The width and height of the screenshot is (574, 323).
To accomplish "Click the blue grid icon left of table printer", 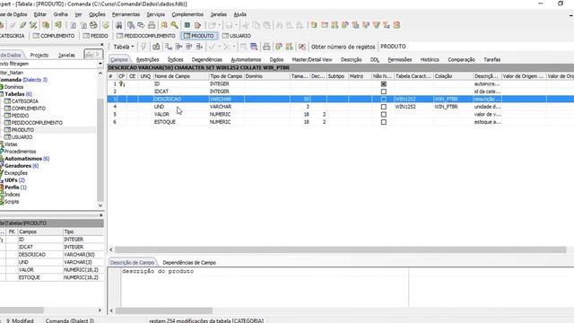I will 254,47.
